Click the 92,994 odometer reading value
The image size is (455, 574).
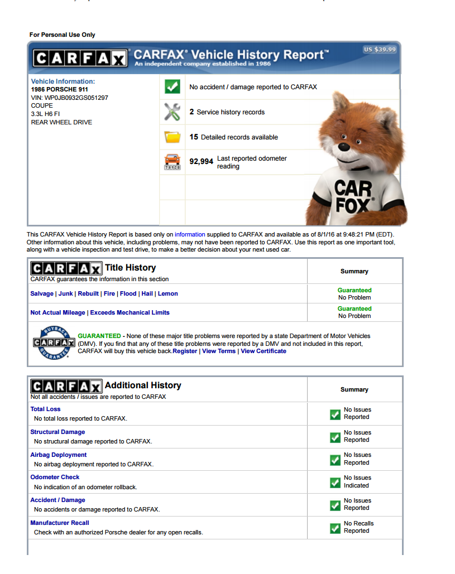[x=201, y=161]
